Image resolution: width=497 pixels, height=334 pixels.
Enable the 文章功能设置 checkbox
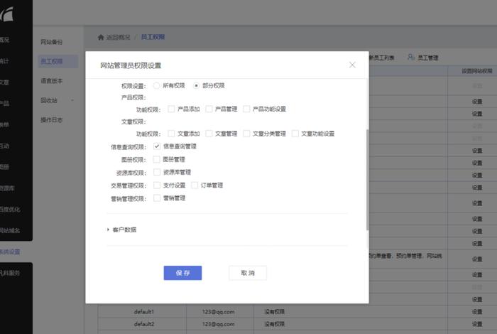click(295, 134)
